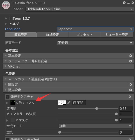
Task: Expand the マスク texture foldout arrow
Action: tap(7, 120)
